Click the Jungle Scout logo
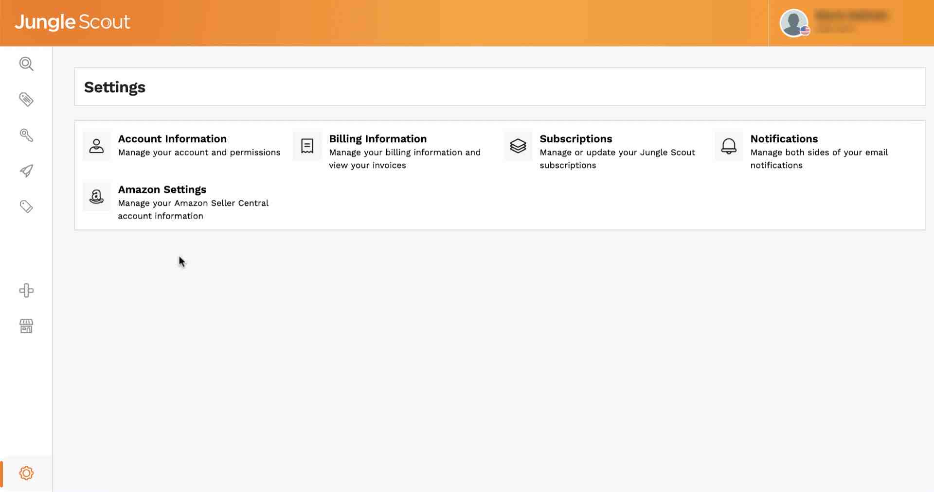The width and height of the screenshot is (934, 492). pos(72,22)
